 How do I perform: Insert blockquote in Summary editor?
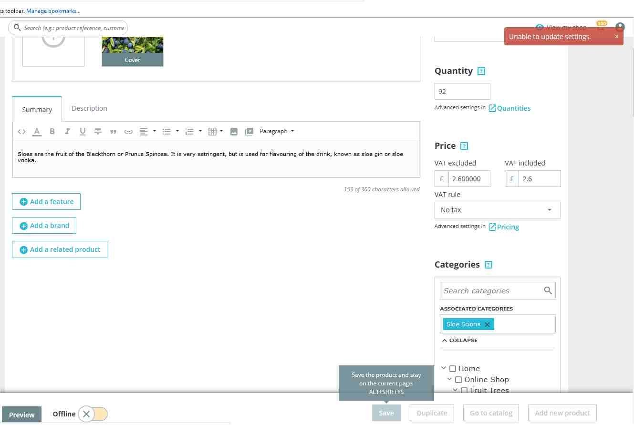coord(113,132)
